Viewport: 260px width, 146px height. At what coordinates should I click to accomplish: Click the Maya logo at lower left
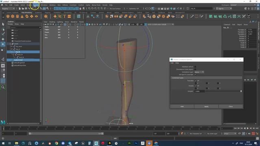3,122
